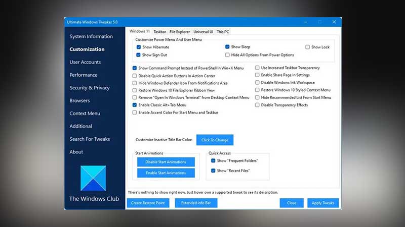Switch to File Explorer tab
Image resolution: width=405 pixels, height=227 pixels.
point(180,32)
